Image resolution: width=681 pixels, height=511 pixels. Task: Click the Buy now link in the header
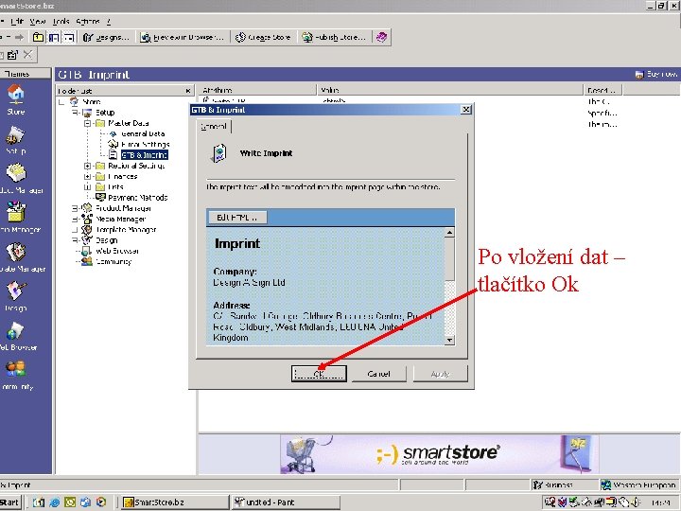pos(655,75)
